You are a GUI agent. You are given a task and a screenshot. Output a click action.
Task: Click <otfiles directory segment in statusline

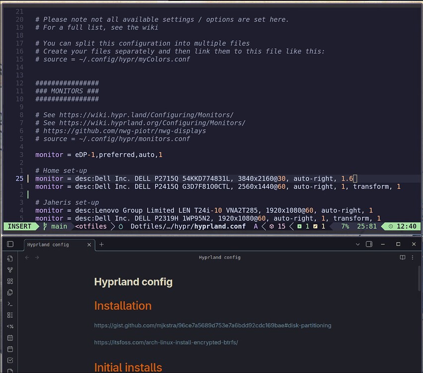click(91, 226)
